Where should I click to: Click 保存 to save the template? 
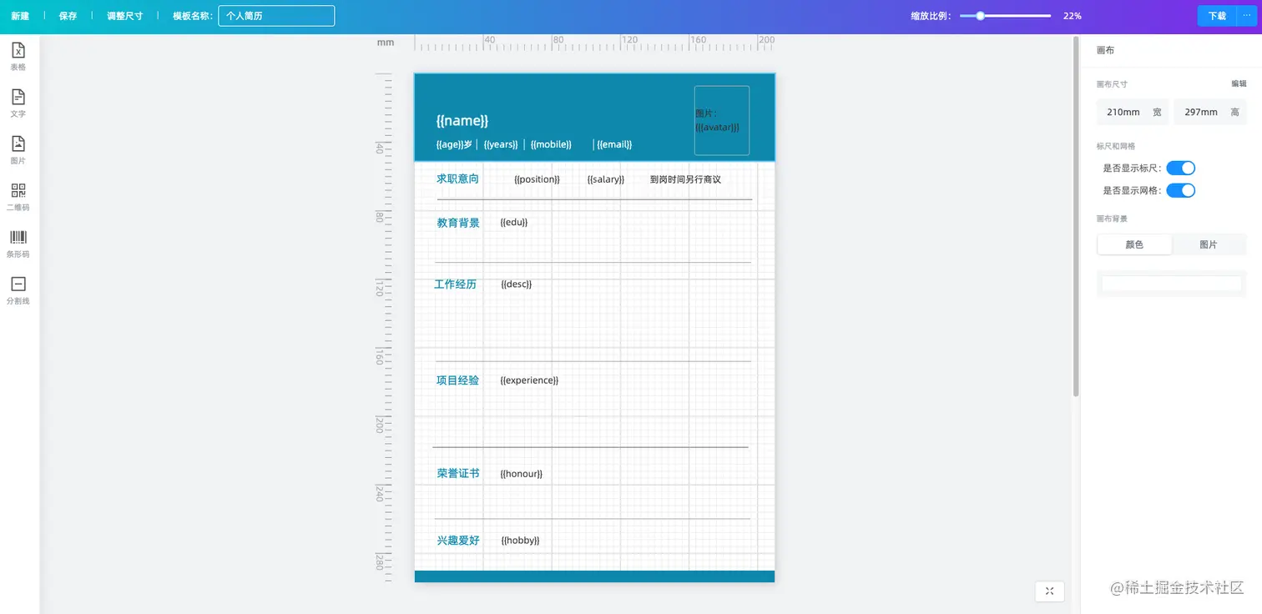(68, 16)
